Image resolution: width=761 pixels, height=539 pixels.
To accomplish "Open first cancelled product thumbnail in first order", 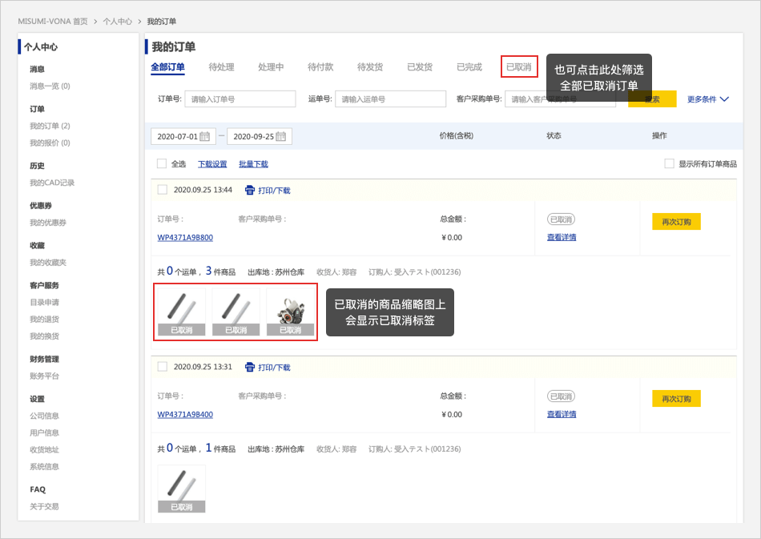I will [x=181, y=312].
